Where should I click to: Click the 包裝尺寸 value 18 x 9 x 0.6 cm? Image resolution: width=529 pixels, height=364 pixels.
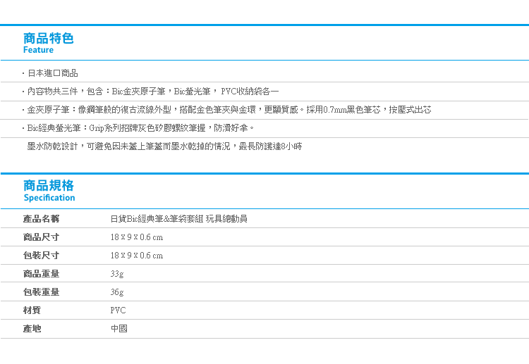tap(137, 256)
